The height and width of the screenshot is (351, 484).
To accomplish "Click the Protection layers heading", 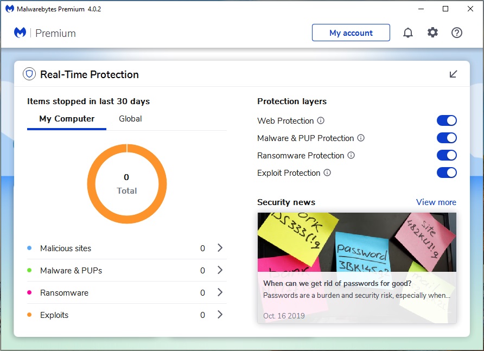I will [x=292, y=101].
